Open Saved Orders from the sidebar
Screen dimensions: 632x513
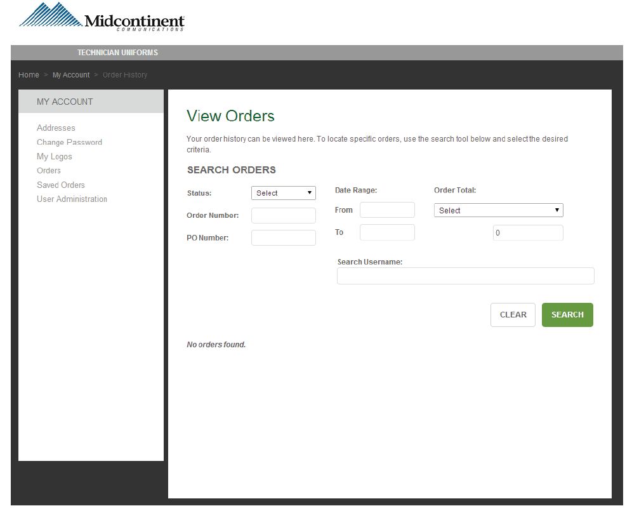(x=61, y=185)
